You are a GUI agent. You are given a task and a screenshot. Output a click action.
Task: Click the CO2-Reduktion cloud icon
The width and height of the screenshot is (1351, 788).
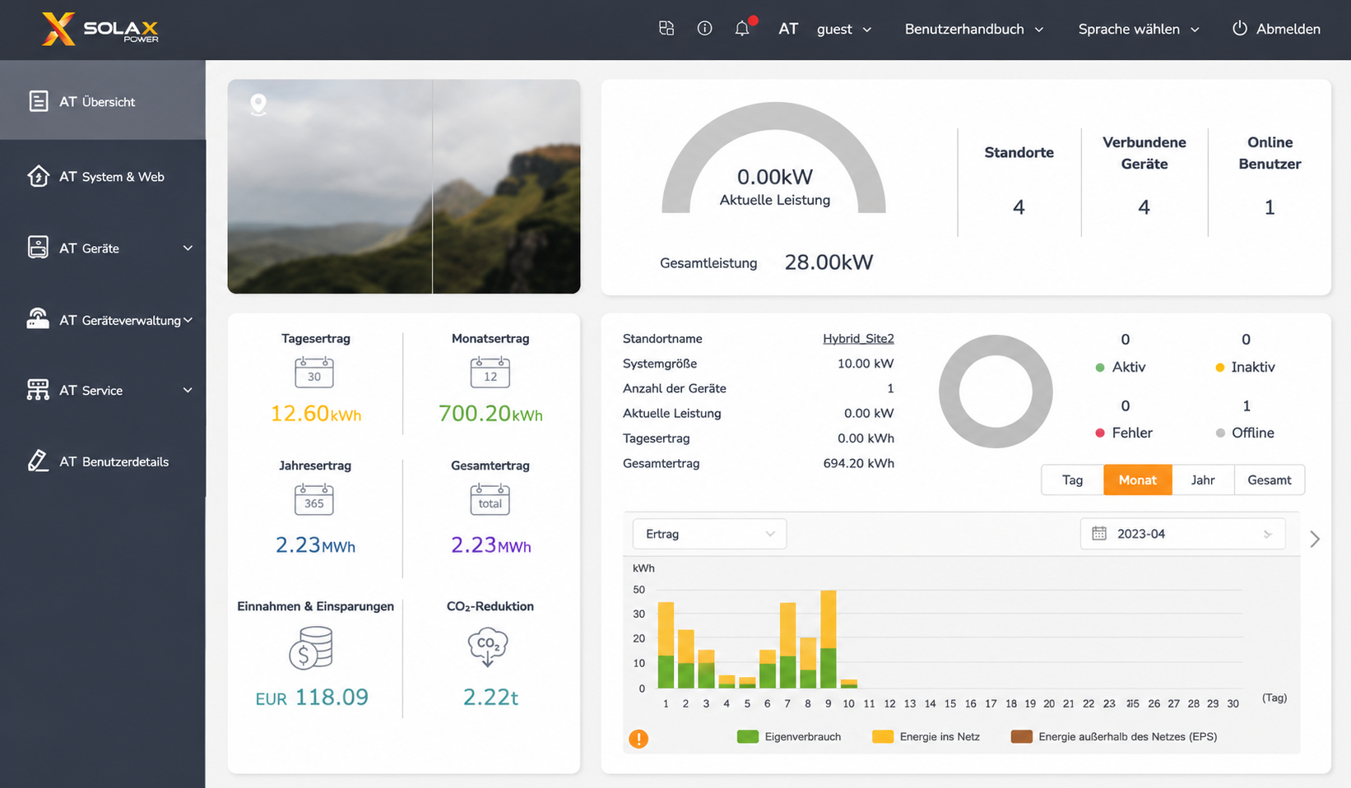click(488, 647)
